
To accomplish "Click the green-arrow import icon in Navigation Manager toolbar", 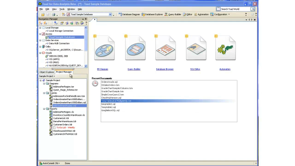I will pyautogui.click(x=72, y=23).
